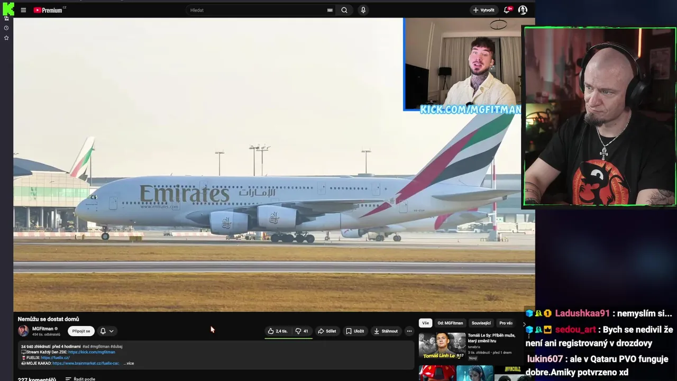The image size is (677, 381).
Task: Click the top sidebar icon under Kick logo
Action: [x=6, y=19]
